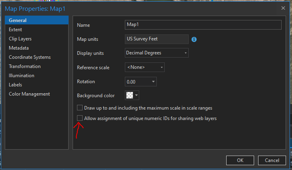Click the Name text field
Viewport: 292px width, 170px height.
click(203, 25)
